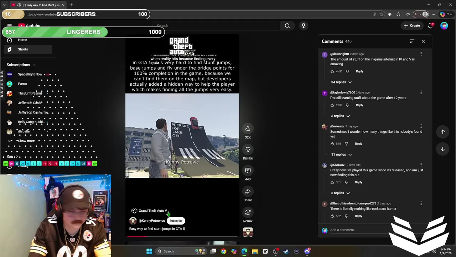The image size is (456, 257).
Task: Open the comment sort options icon
Action: pyautogui.click(x=412, y=41)
